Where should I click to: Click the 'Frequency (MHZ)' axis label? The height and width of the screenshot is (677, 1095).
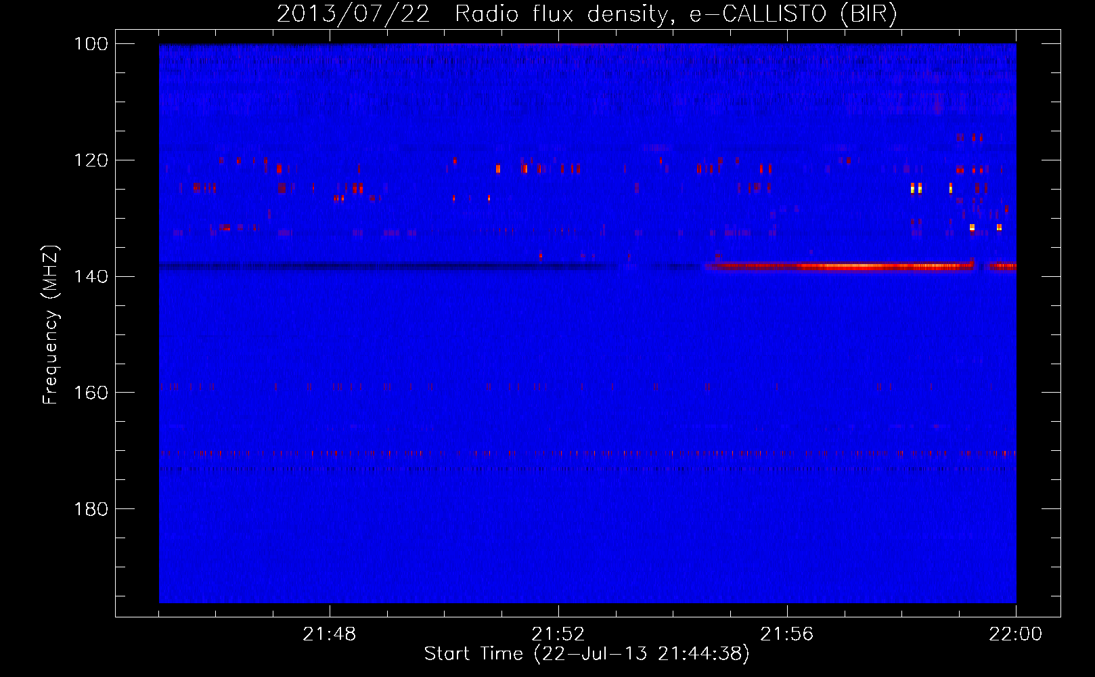[x=51, y=325]
